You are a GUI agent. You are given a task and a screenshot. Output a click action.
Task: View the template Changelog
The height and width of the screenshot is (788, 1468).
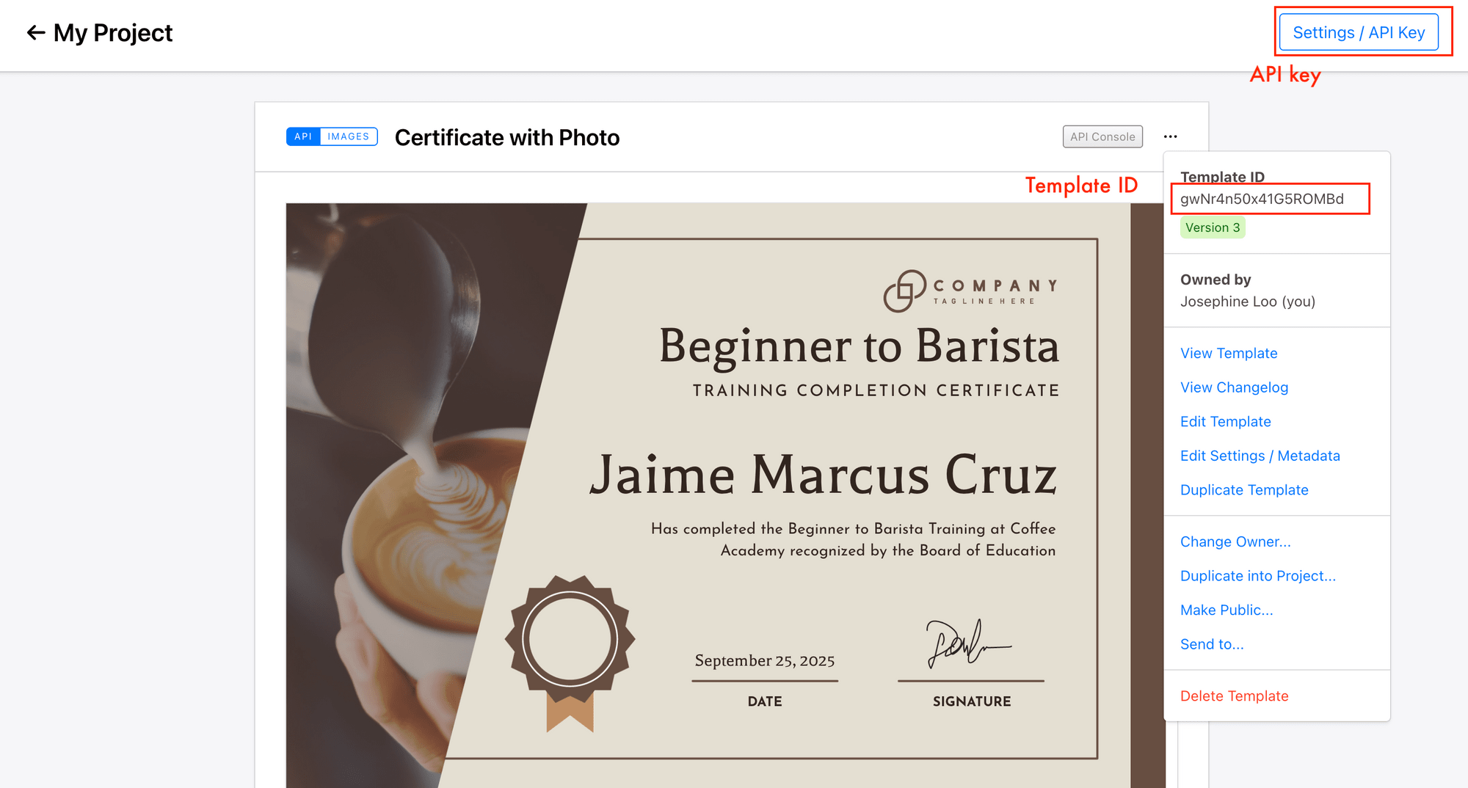[x=1234, y=387]
